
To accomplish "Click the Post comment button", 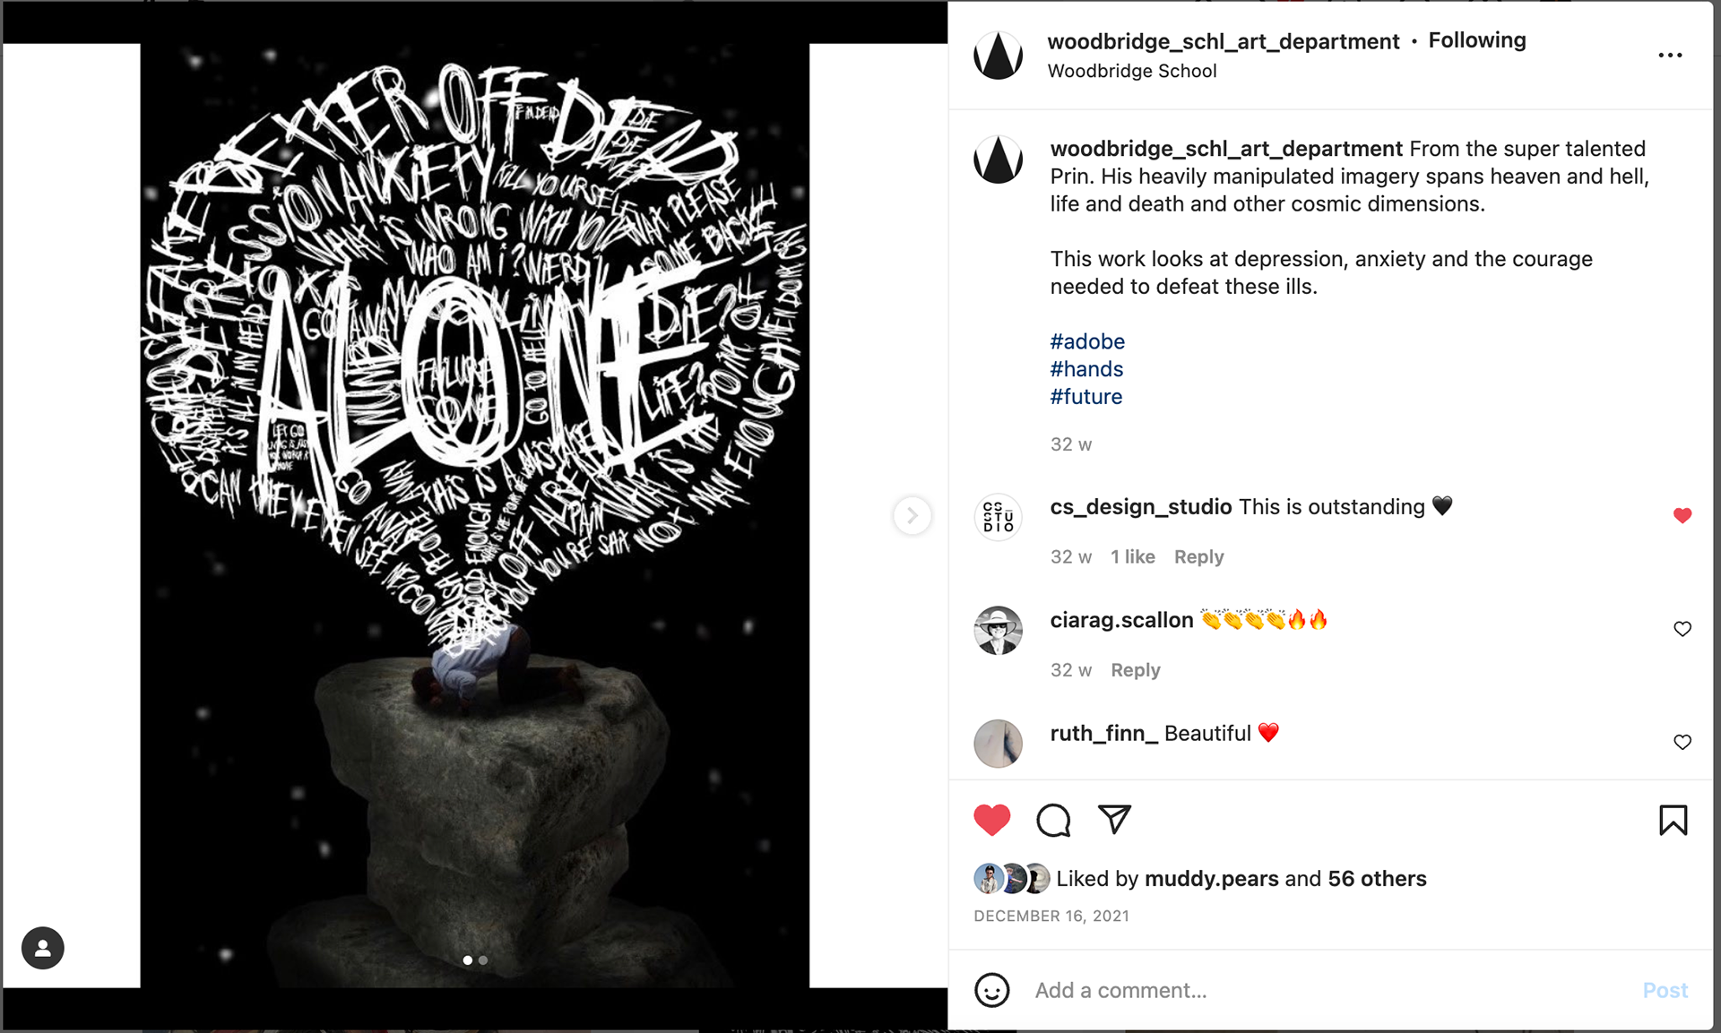I will pyautogui.click(x=1665, y=990).
